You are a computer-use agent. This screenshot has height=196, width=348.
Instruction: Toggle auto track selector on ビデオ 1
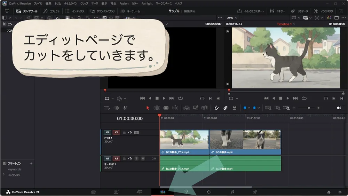pyautogui.click(x=130, y=133)
